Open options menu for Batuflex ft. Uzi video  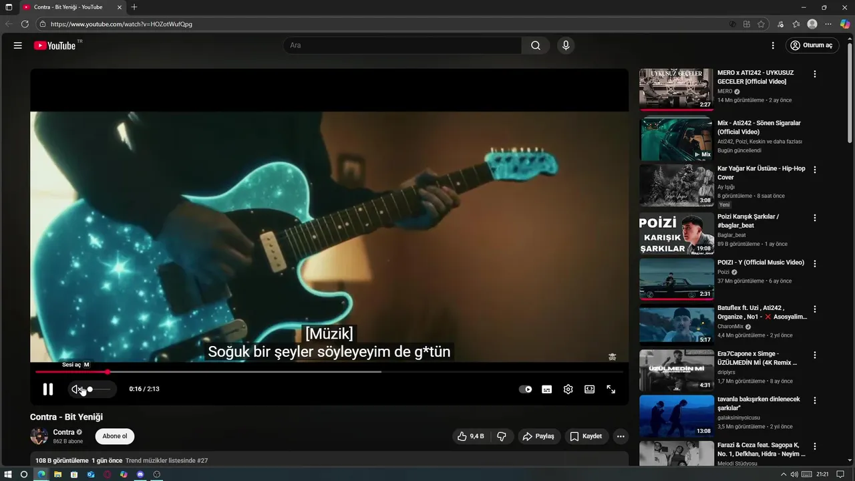(814, 309)
